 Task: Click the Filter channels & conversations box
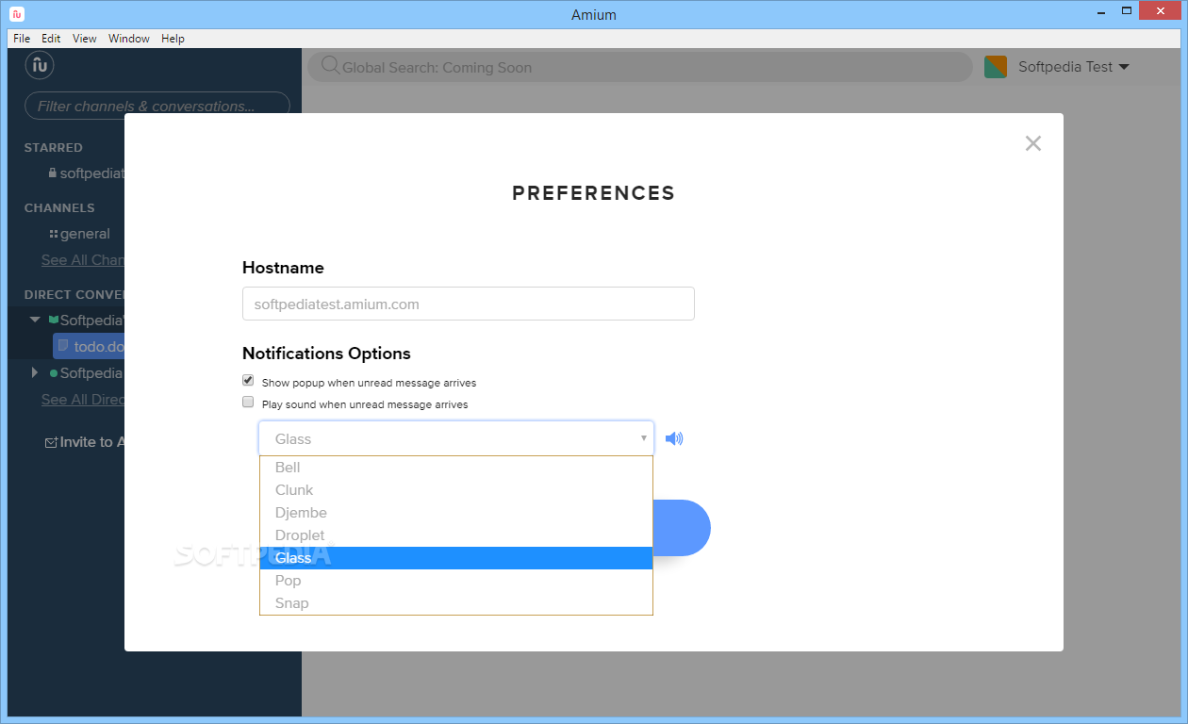pos(157,106)
